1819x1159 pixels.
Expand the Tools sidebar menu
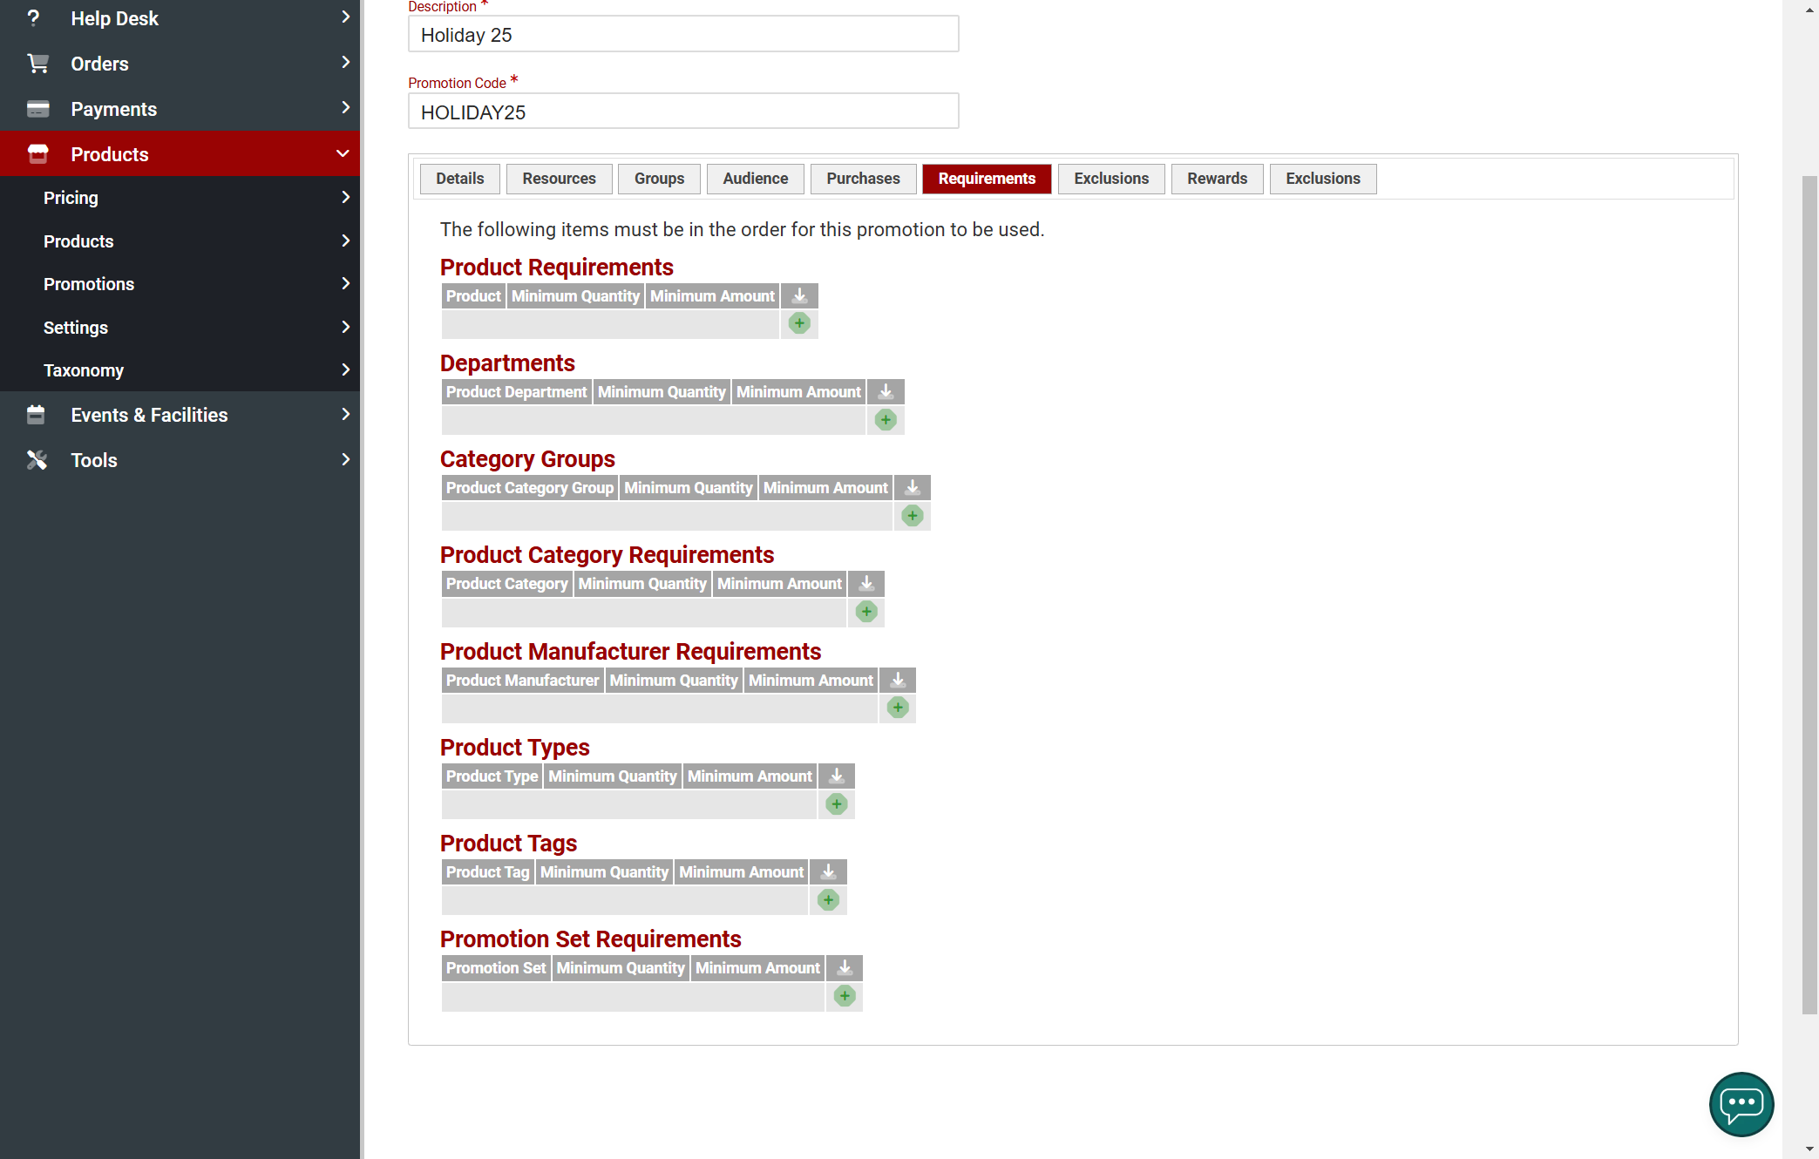point(180,460)
